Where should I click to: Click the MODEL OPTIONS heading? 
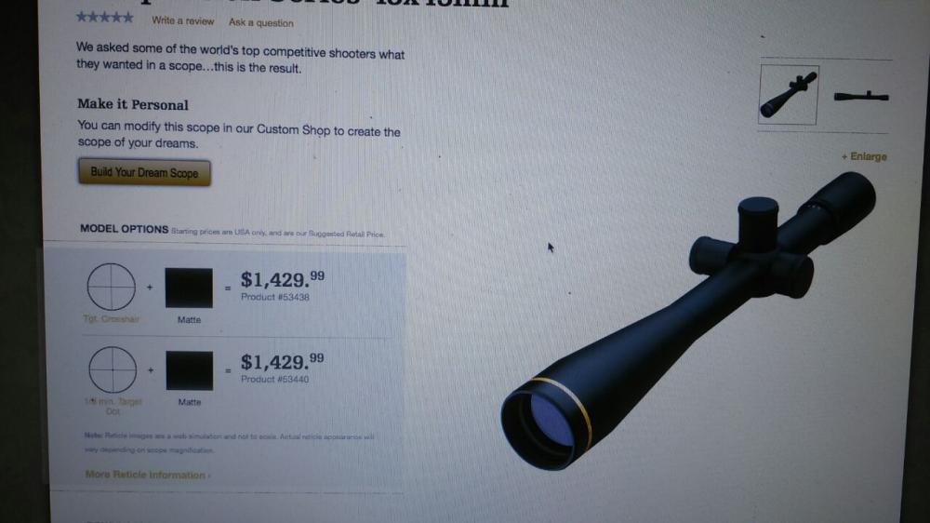click(124, 229)
